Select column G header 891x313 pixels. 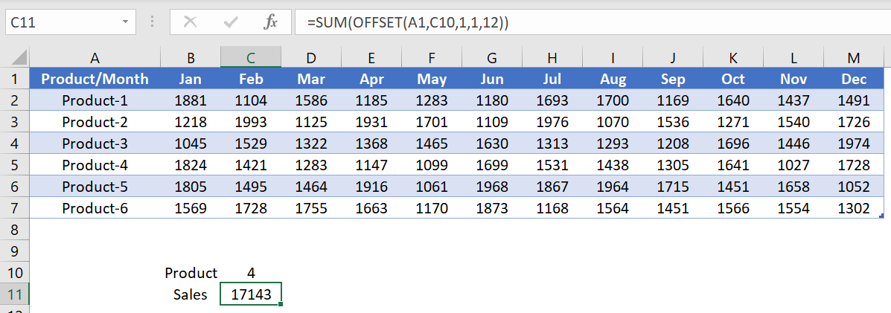coord(492,57)
